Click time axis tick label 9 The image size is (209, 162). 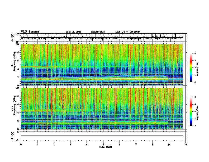point(169,145)
